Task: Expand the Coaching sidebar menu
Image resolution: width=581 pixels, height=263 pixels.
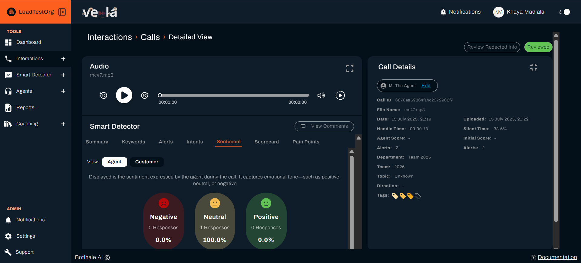Action: click(x=63, y=124)
